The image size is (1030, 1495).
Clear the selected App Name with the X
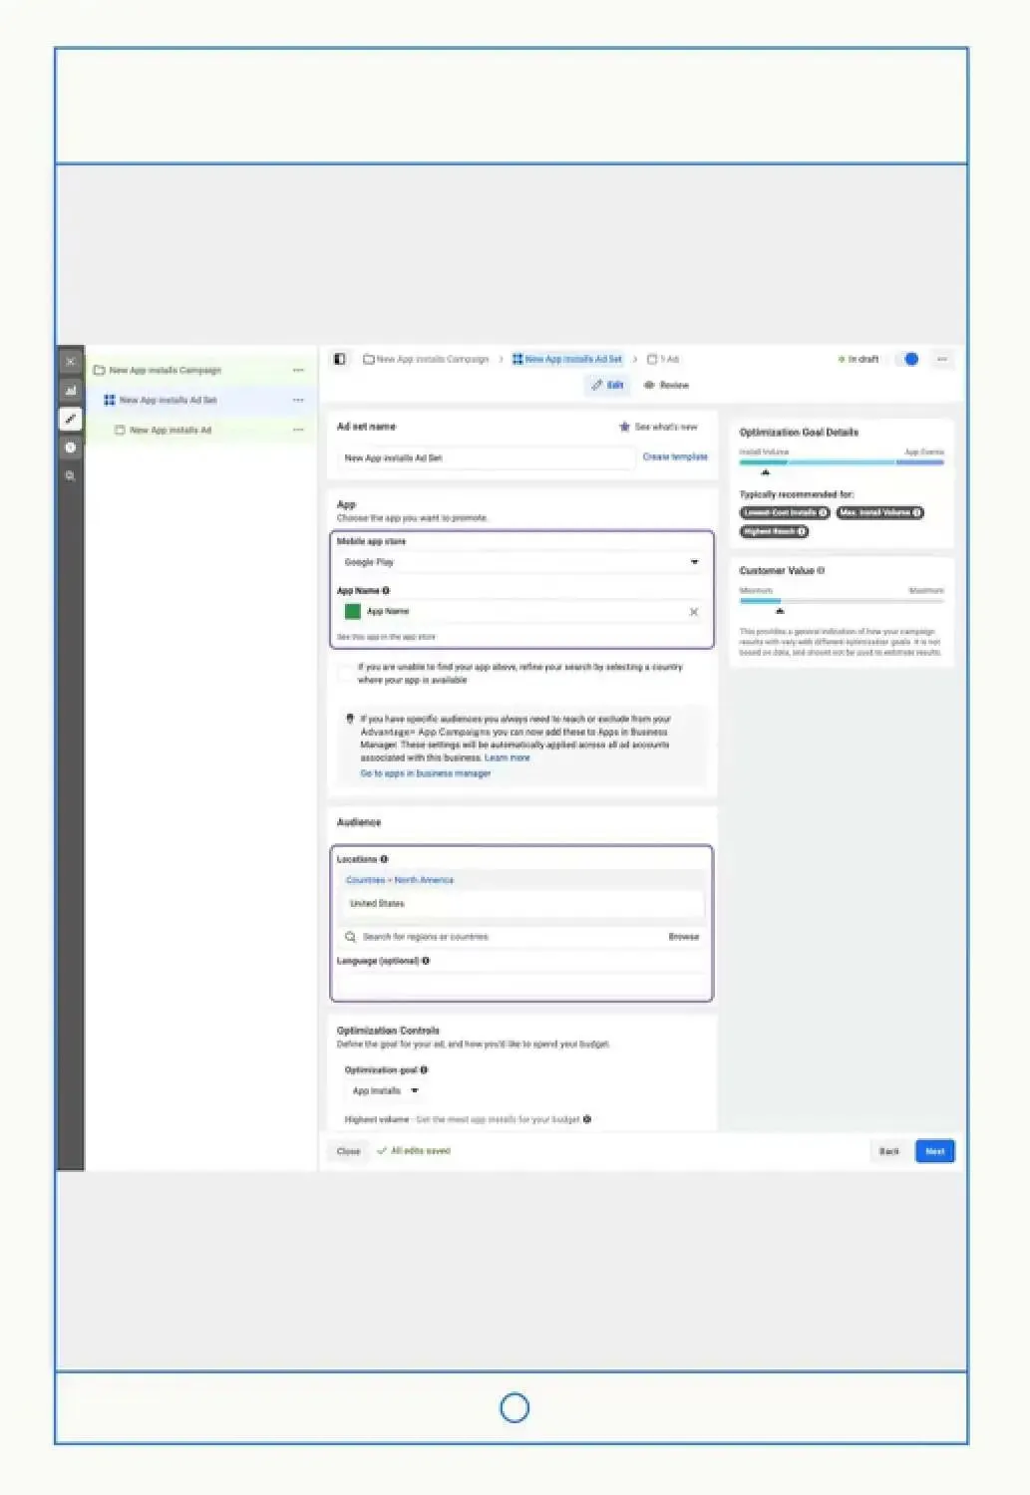point(694,612)
